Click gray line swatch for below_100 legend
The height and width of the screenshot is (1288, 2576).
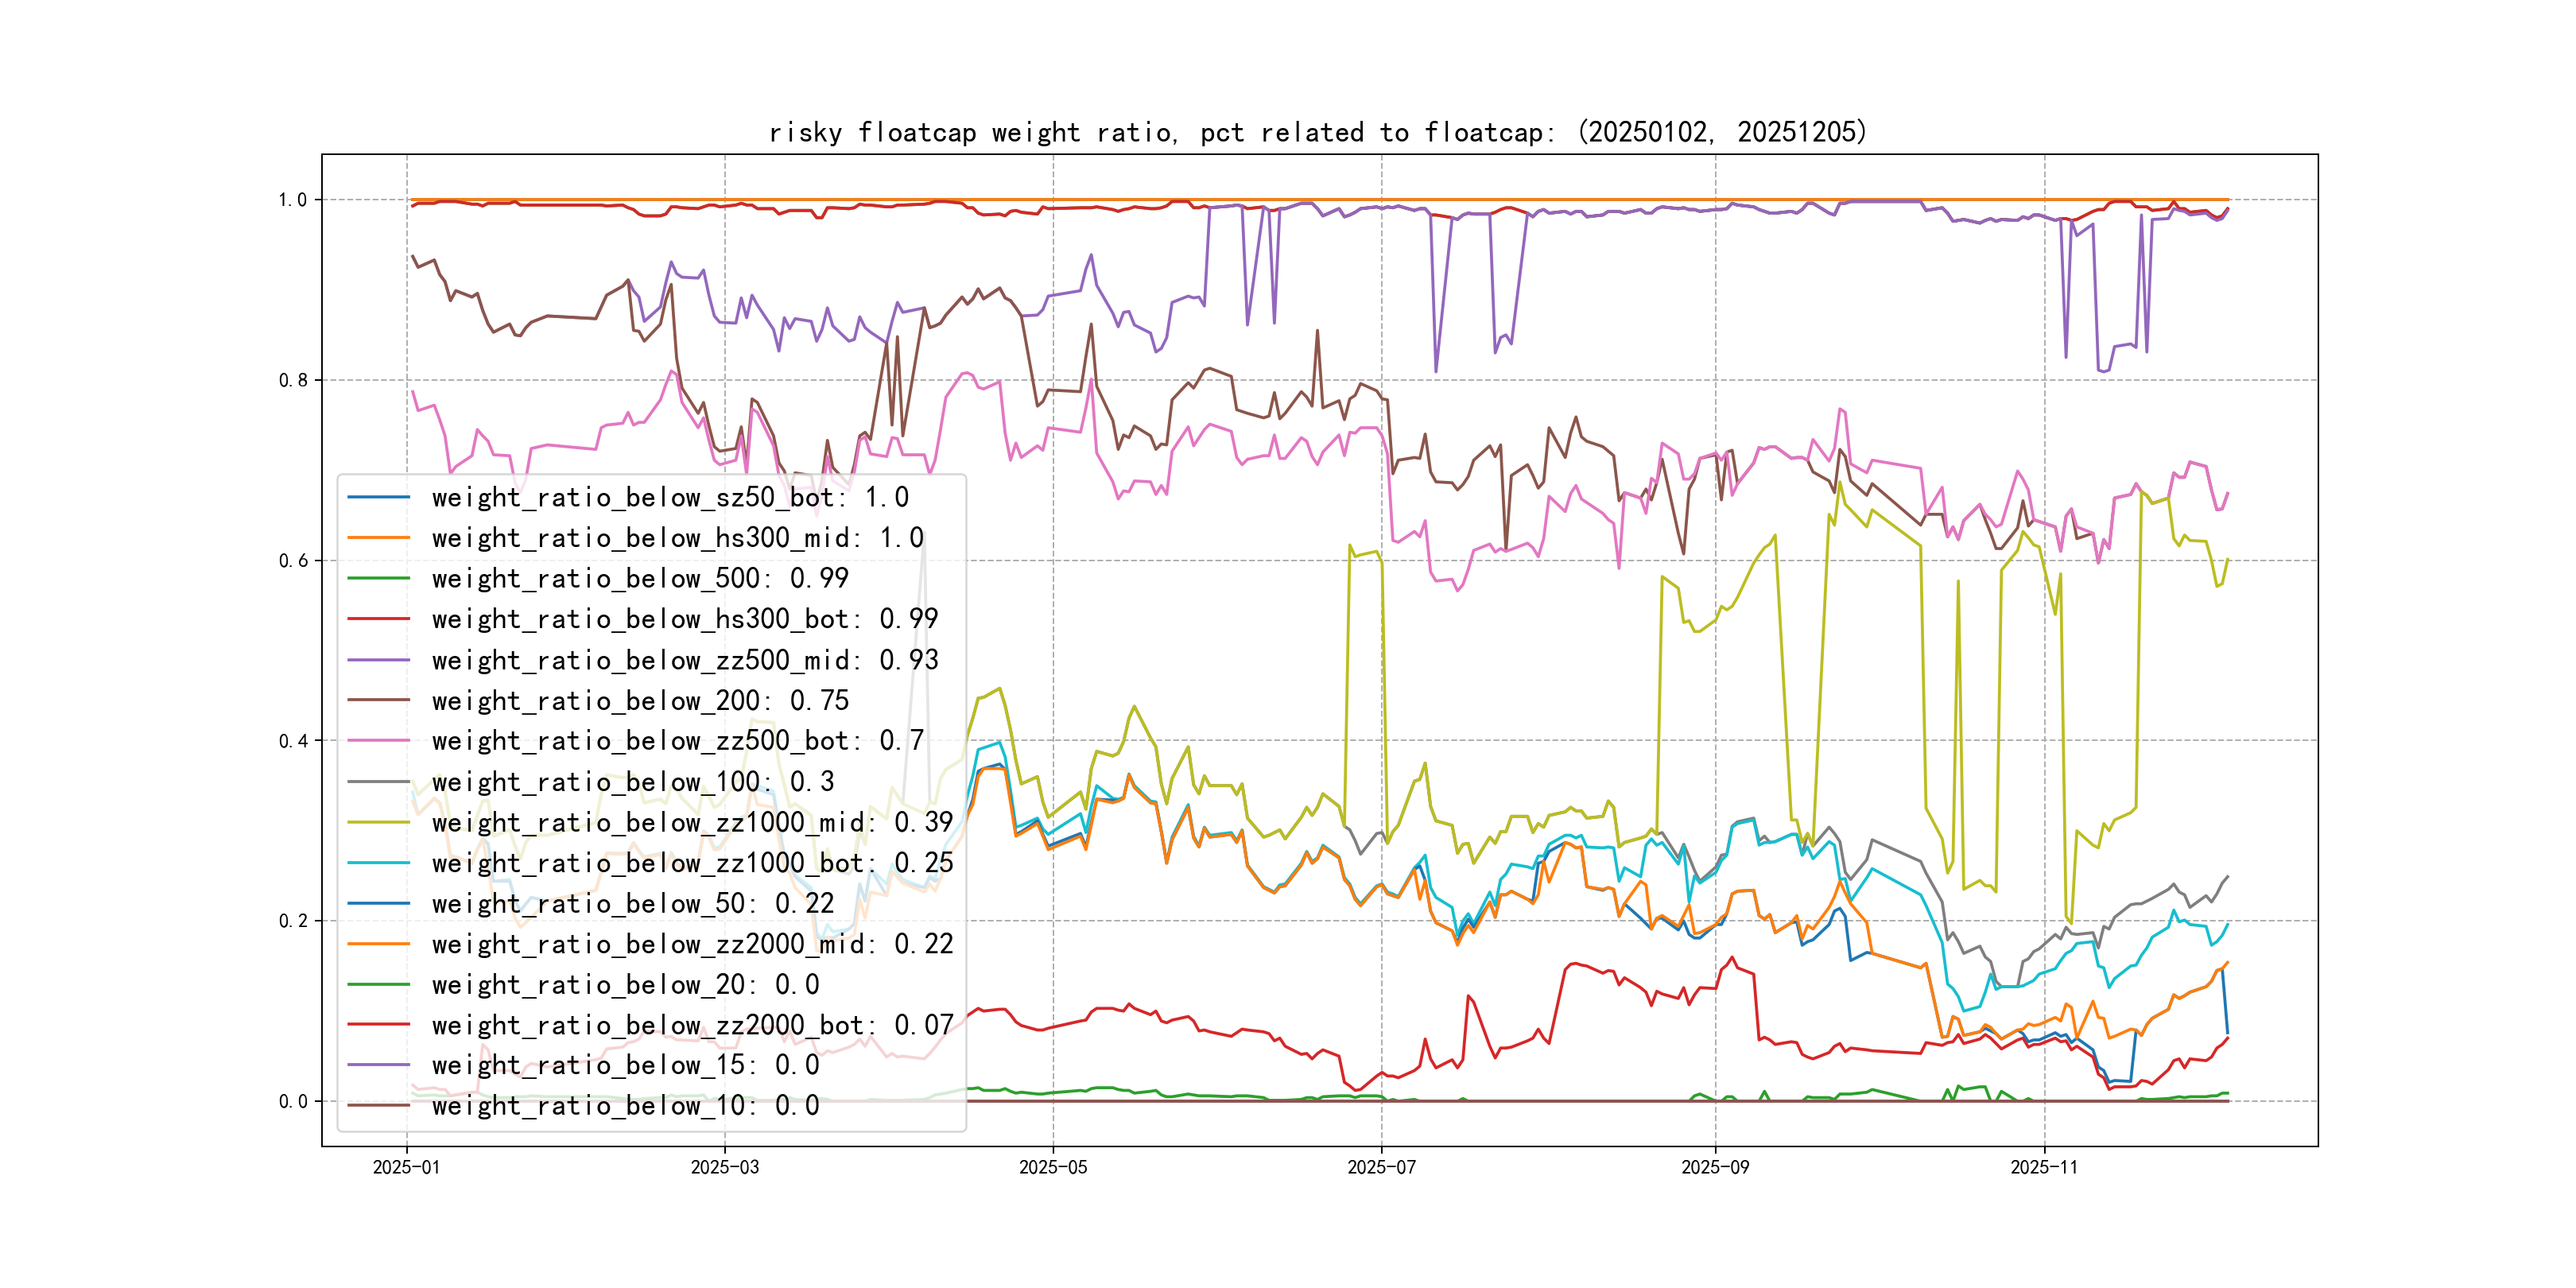[x=378, y=782]
